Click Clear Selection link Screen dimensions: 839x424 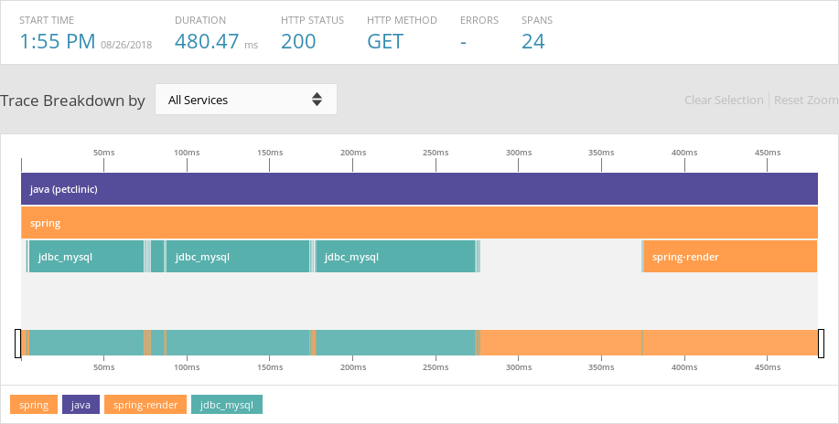(724, 100)
